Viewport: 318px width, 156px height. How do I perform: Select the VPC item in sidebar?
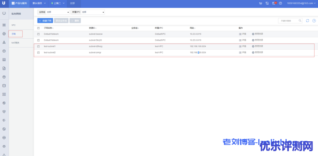pos(14,25)
